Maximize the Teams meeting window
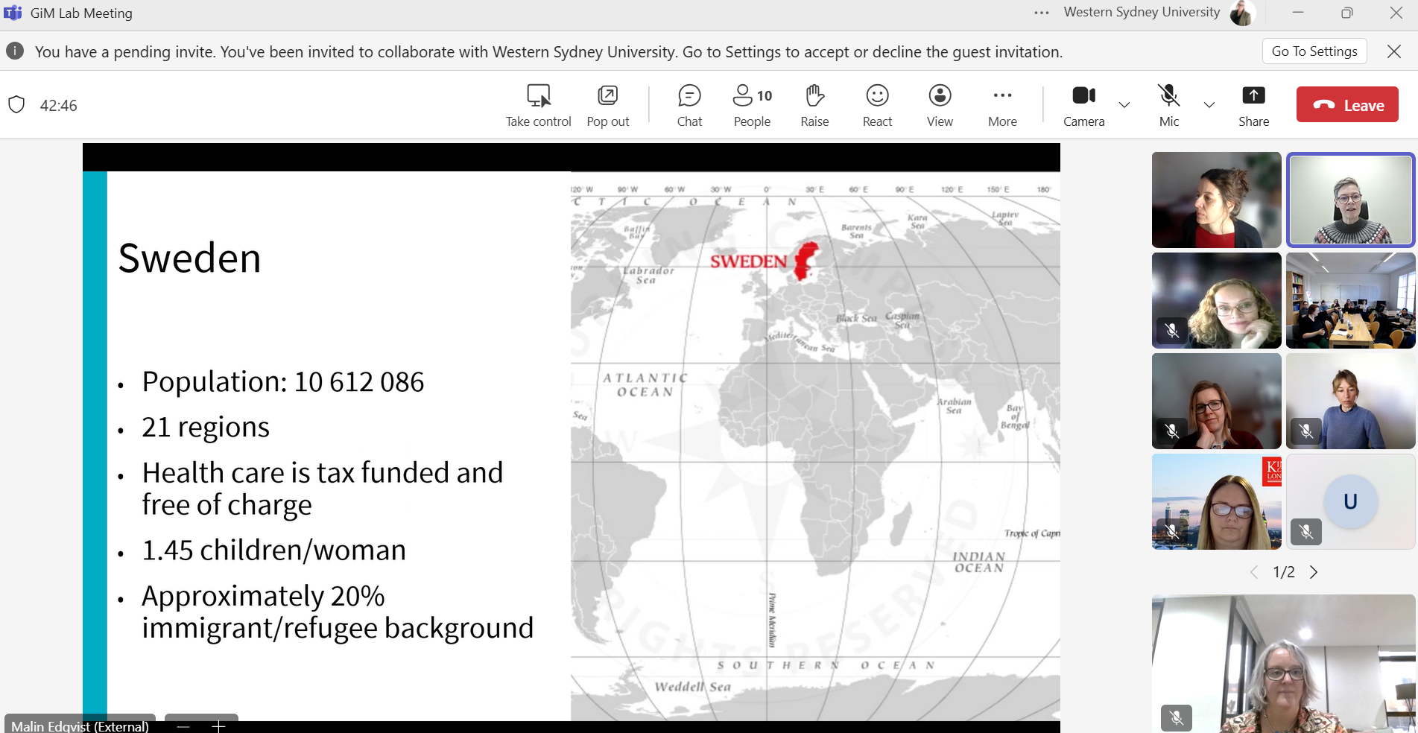Image resolution: width=1418 pixels, height=733 pixels. (x=1346, y=13)
